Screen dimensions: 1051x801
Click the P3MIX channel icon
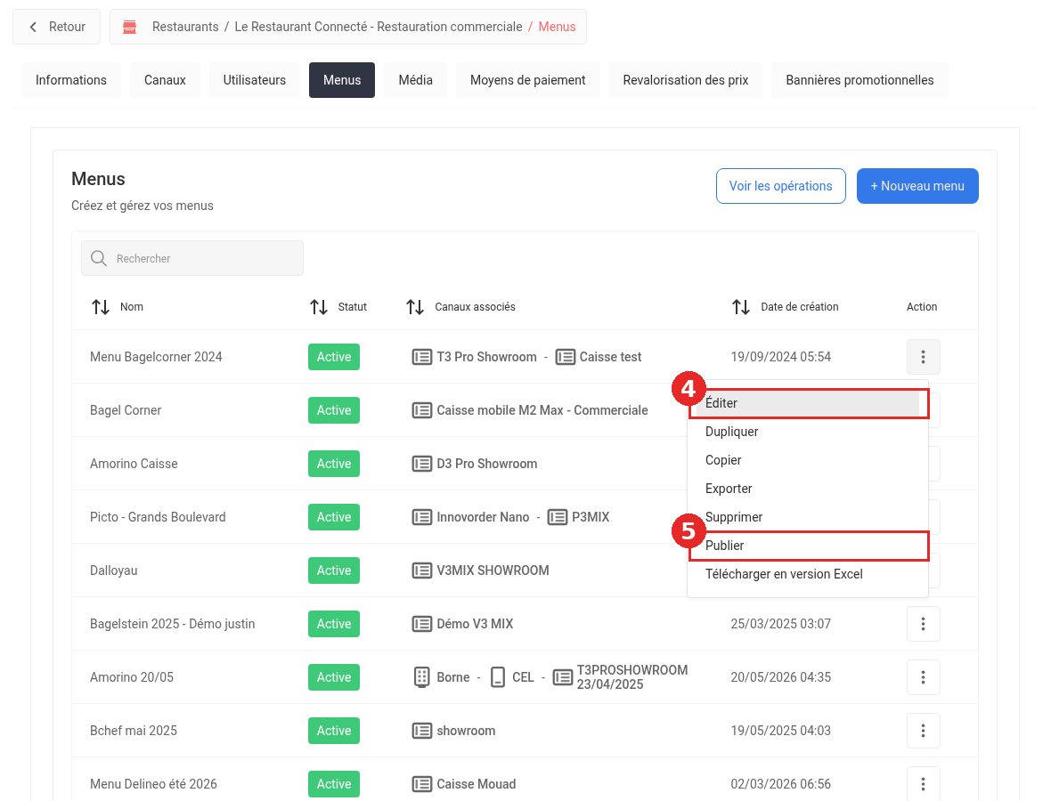[557, 517]
